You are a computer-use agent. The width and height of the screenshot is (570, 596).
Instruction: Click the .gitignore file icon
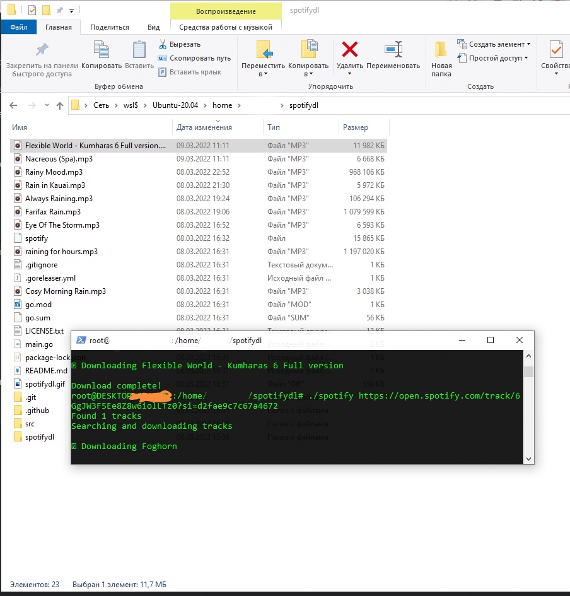18,264
